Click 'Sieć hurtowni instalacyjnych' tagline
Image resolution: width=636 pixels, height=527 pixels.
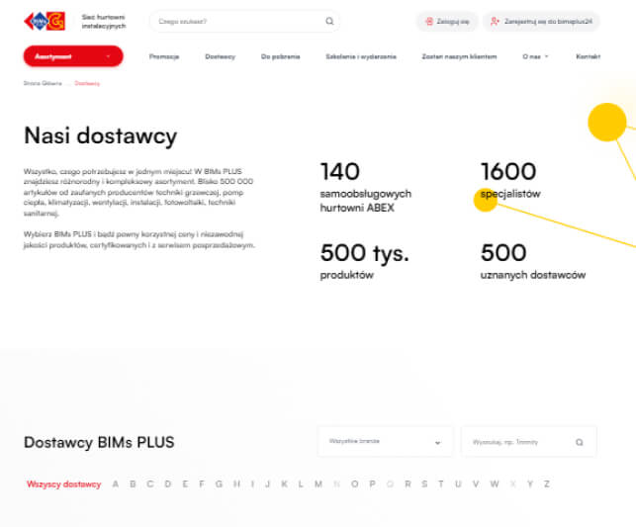(104, 22)
